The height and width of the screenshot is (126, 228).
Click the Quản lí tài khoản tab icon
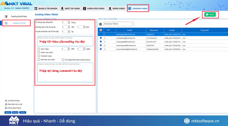[36, 8]
